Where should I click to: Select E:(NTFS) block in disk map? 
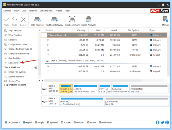click(85, 89)
